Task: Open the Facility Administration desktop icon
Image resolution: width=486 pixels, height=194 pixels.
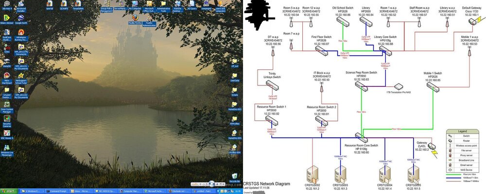Action: (149, 21)
